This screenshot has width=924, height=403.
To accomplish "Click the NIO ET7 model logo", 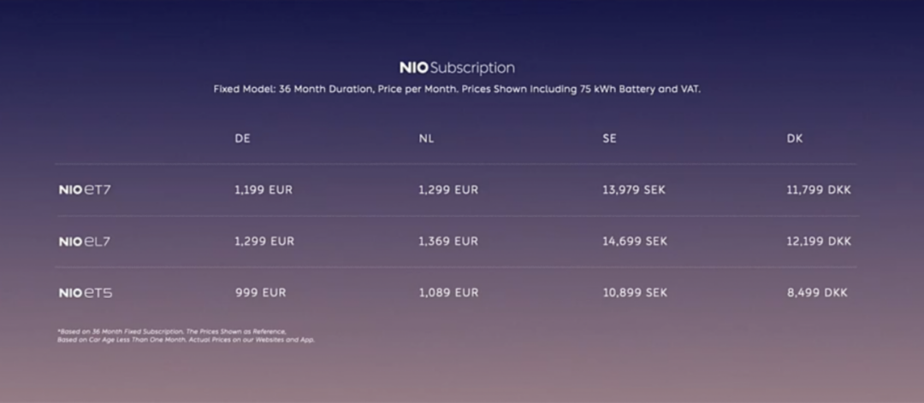I will (x=85, y=190).
